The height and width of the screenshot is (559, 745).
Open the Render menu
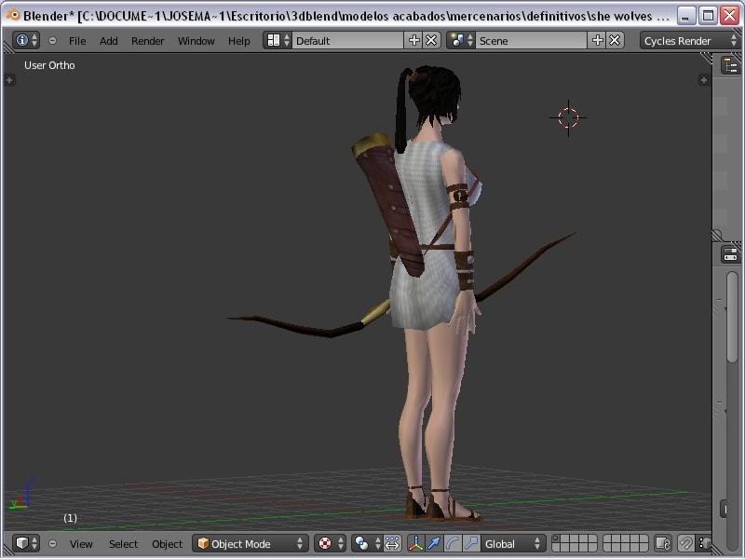coord(148,41)
